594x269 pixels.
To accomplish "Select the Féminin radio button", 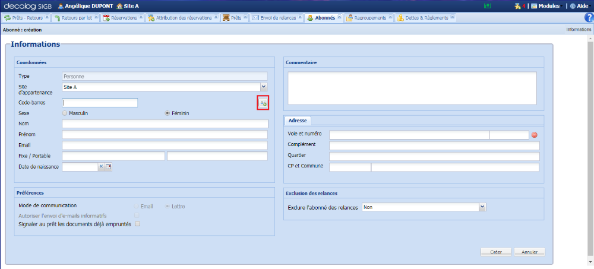I will click(168, 113).
